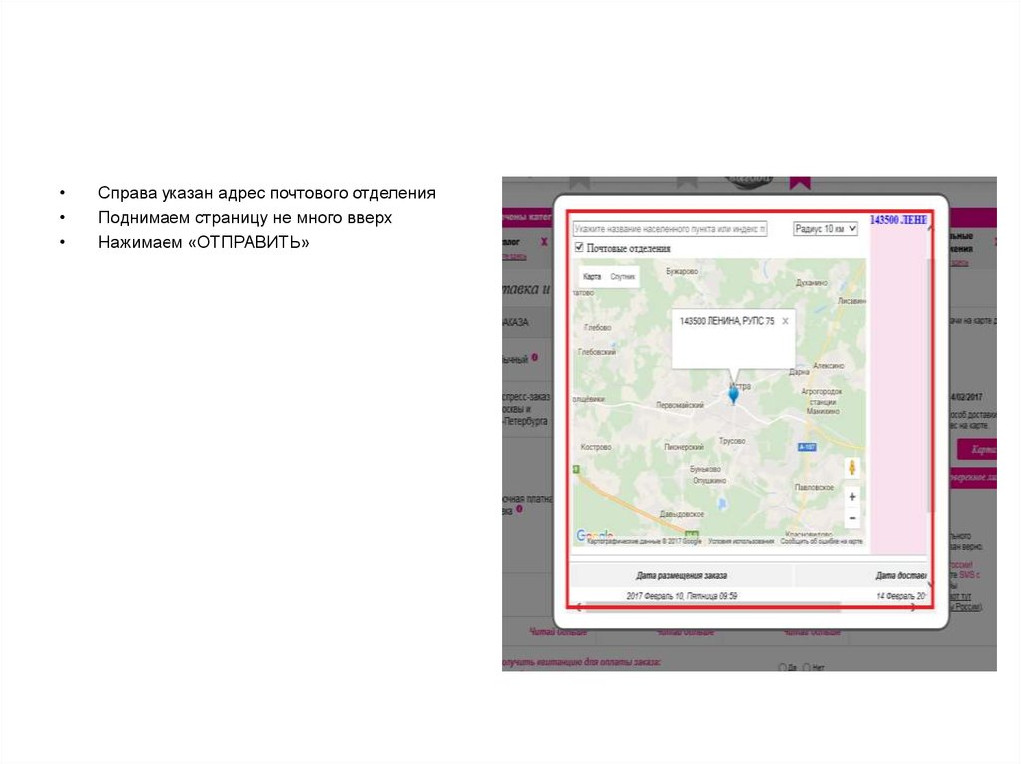Open the Радиус 10 км dropdown
The image size is (1021, 764).
(x=825, y=228)
